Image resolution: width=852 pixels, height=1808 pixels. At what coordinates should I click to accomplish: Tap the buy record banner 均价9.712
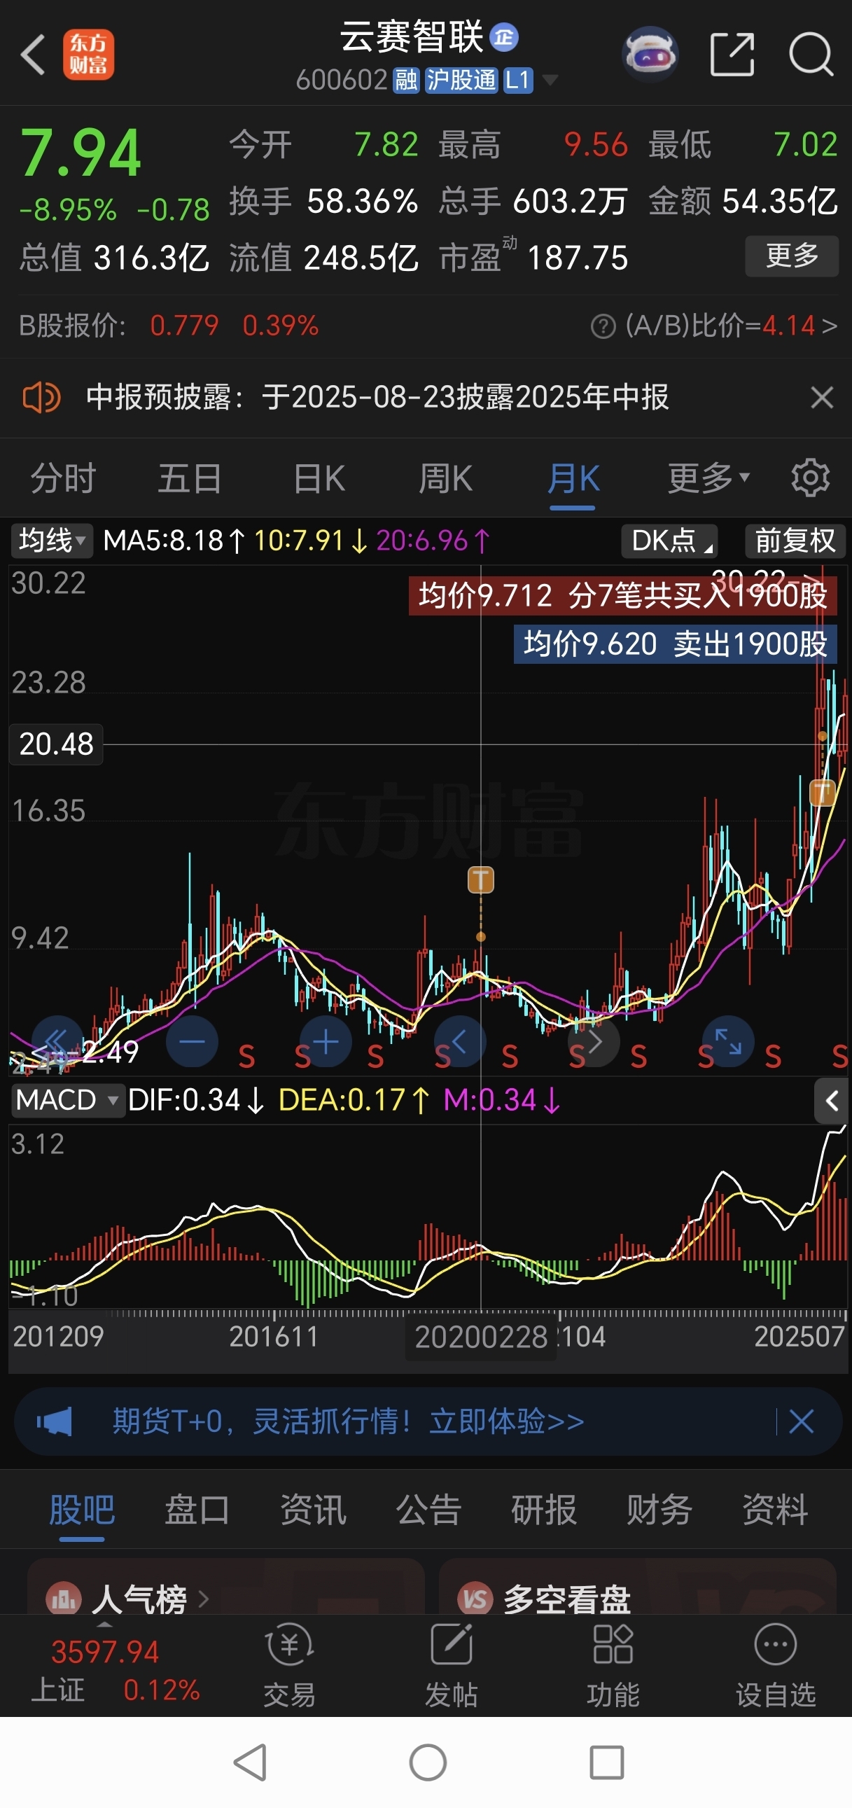click(x=622, y=596)
